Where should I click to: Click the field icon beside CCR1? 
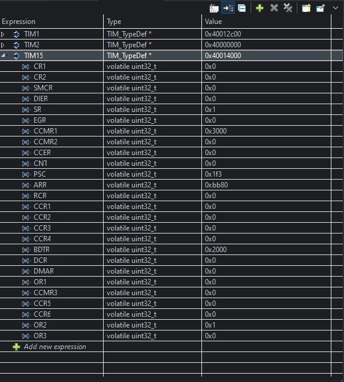26,207
